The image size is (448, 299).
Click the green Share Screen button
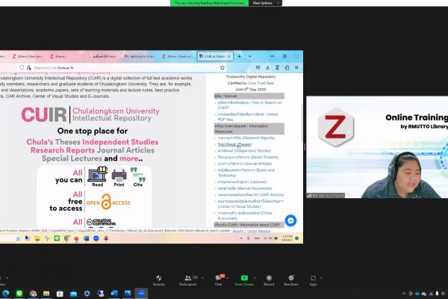click(244, 280)
